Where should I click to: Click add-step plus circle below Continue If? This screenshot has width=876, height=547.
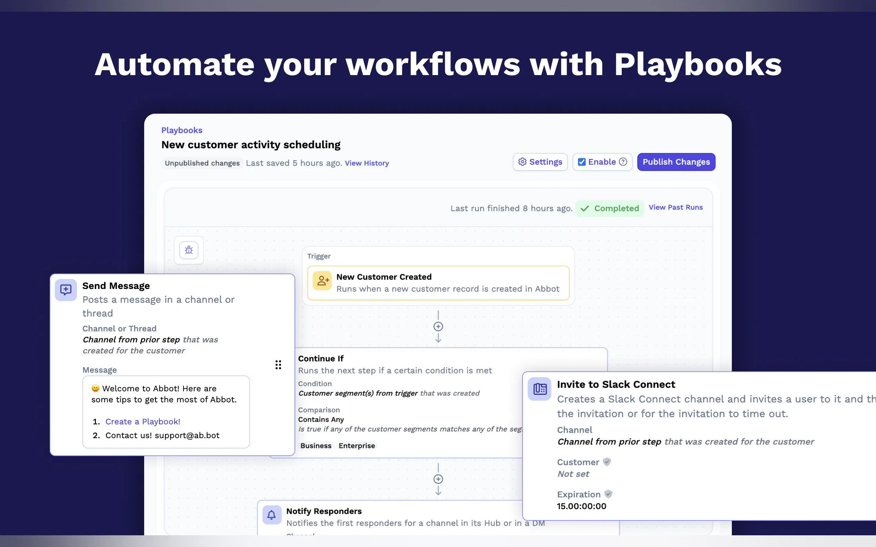click(438, 479)
